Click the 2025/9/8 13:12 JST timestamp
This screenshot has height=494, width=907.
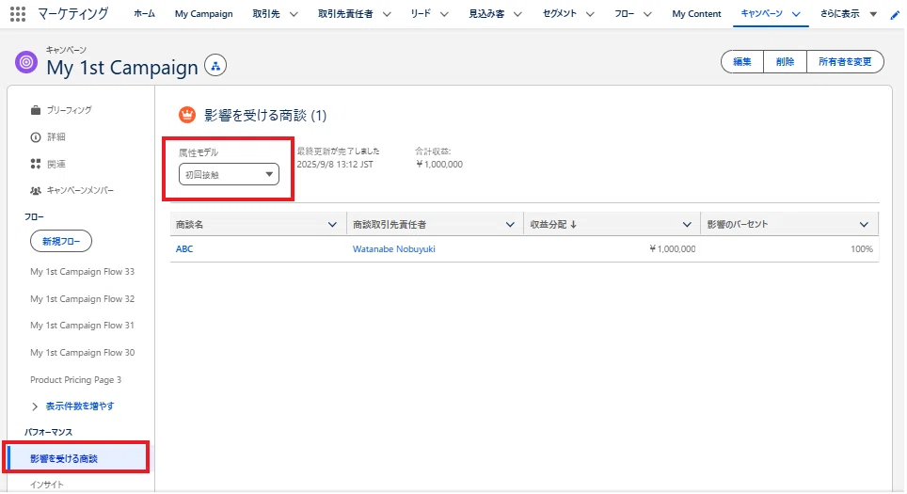[335, 165]
